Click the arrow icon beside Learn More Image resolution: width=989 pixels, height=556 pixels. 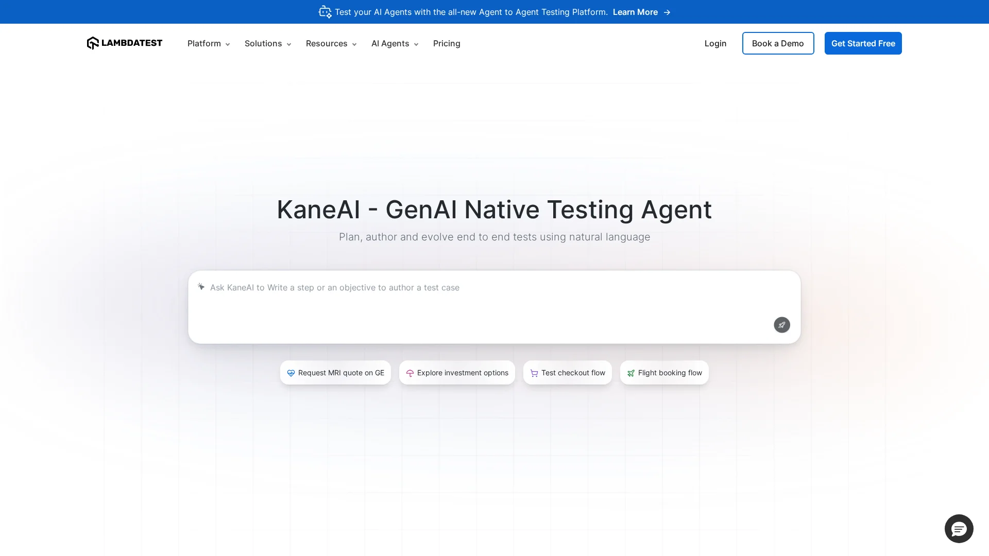(667, 12)
